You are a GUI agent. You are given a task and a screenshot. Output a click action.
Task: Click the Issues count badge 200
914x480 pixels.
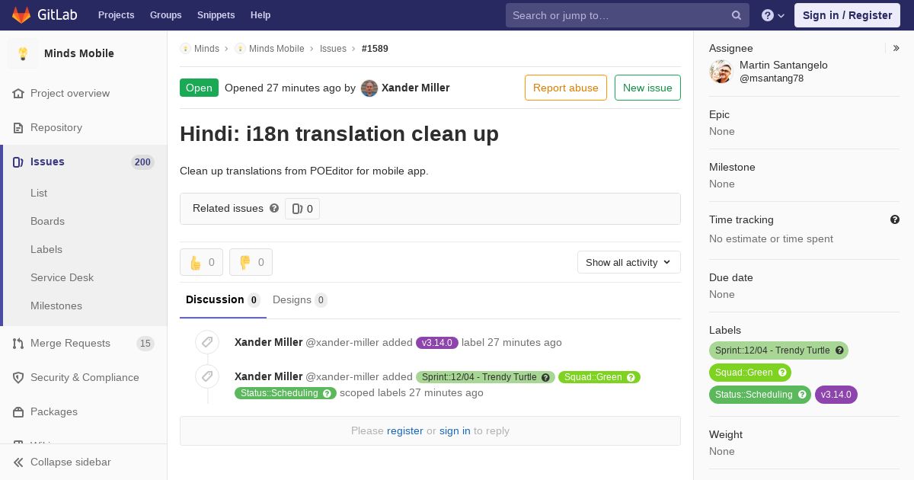[x=142, y=162]
